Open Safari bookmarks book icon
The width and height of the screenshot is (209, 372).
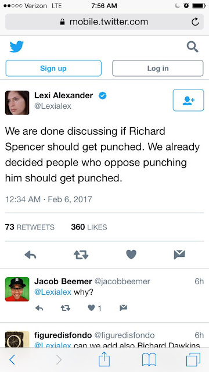149,360
